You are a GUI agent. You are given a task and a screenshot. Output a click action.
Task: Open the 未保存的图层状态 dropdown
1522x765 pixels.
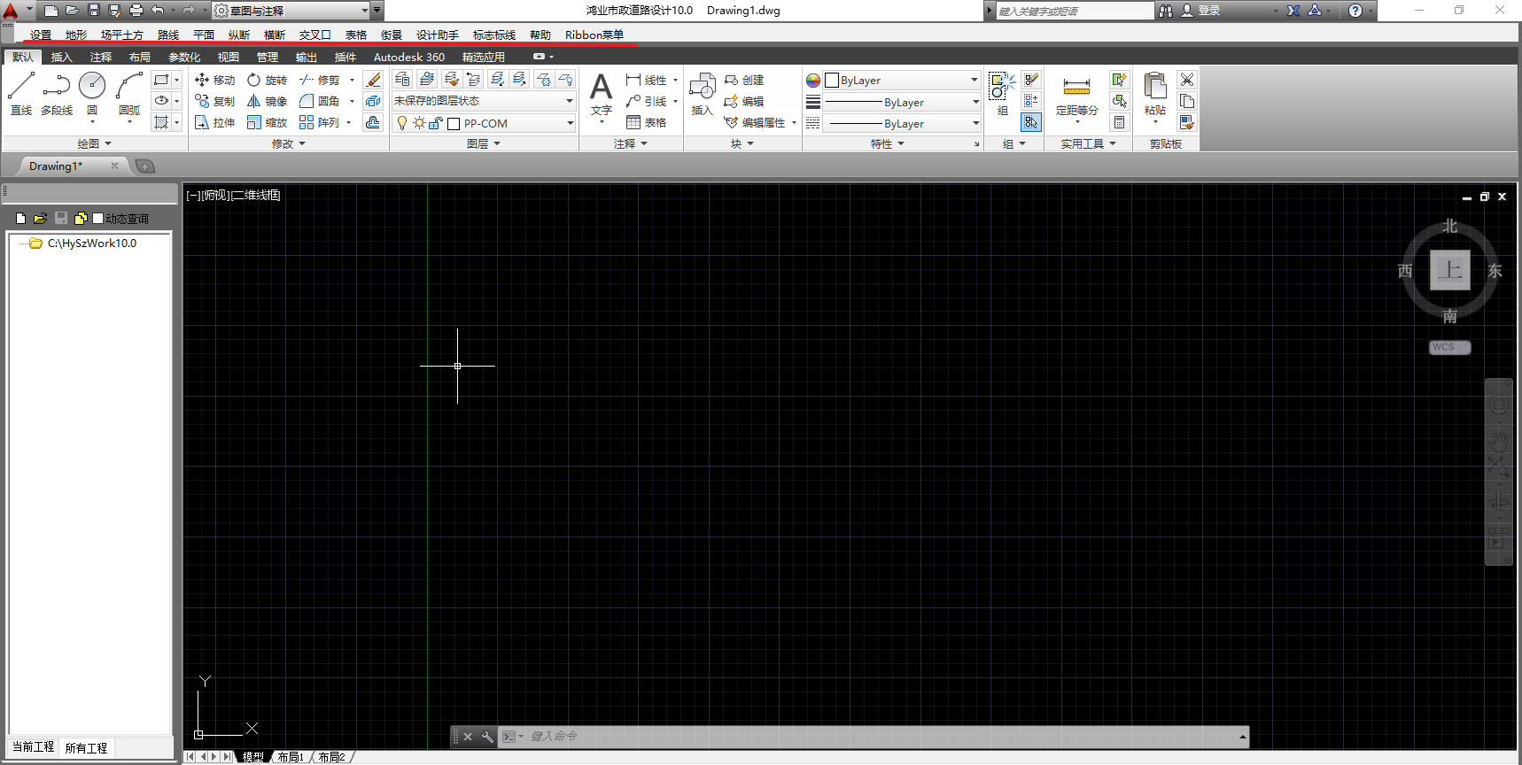pos(483,101)
